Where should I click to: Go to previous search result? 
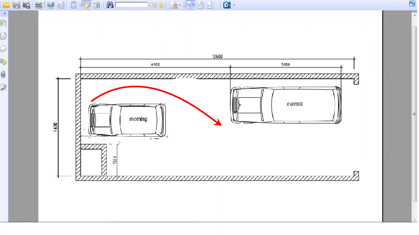(153, 5)
